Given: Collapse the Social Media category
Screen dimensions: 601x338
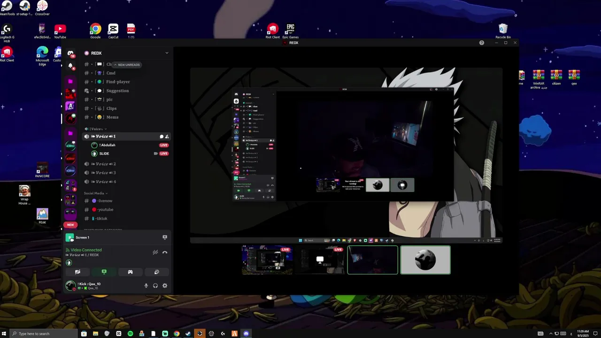Looking at the screenshot, I should 96,193.
